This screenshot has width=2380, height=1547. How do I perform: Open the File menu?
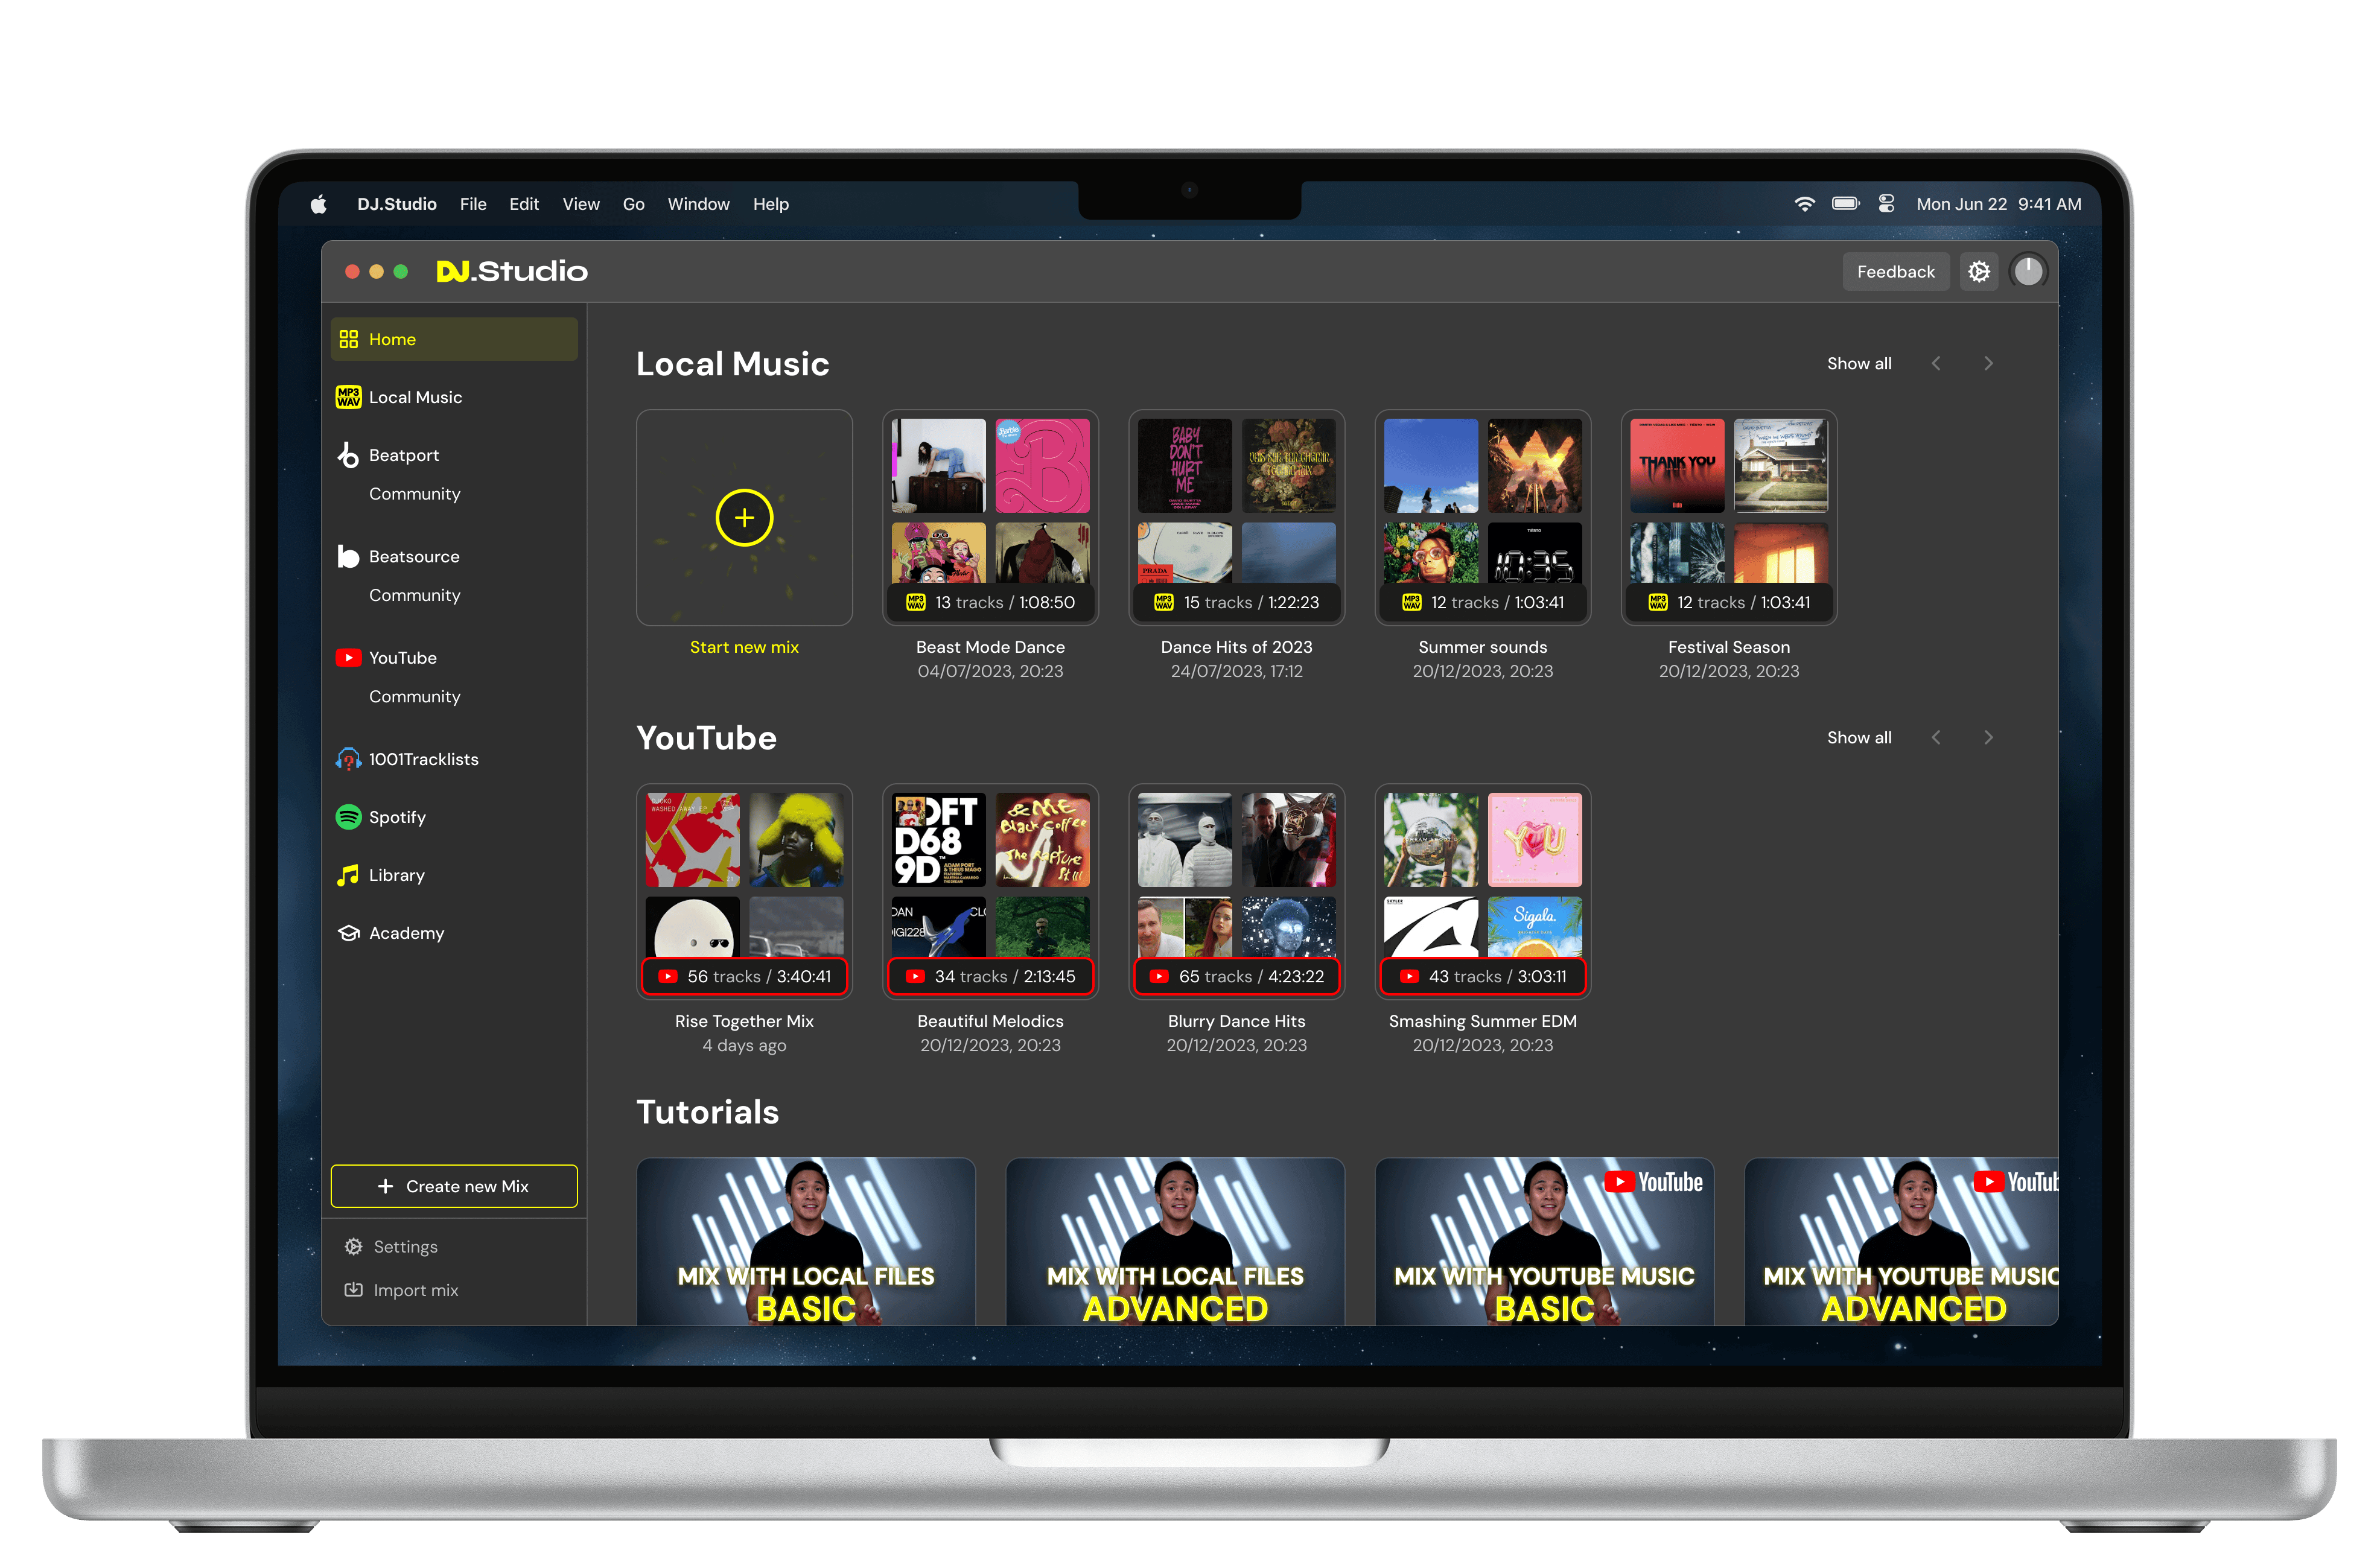473,204
